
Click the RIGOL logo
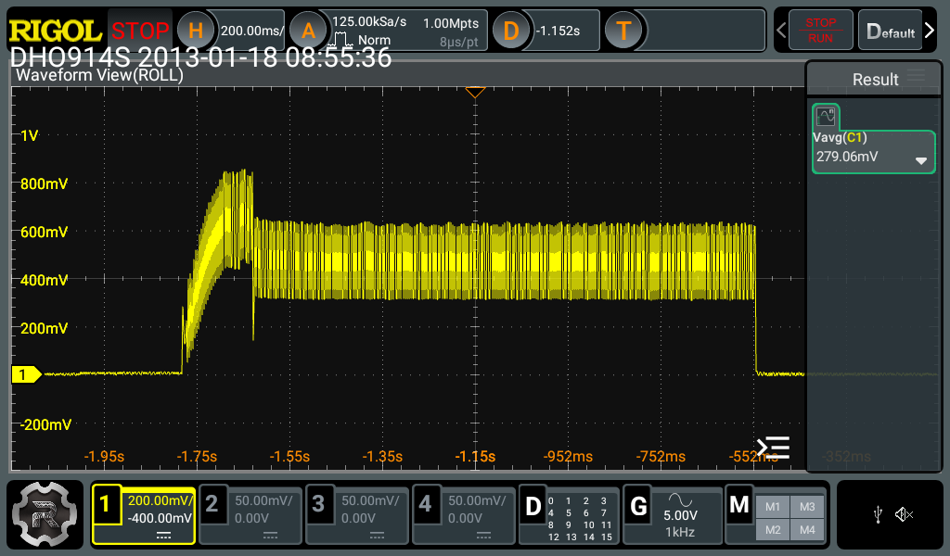[55, 31]
